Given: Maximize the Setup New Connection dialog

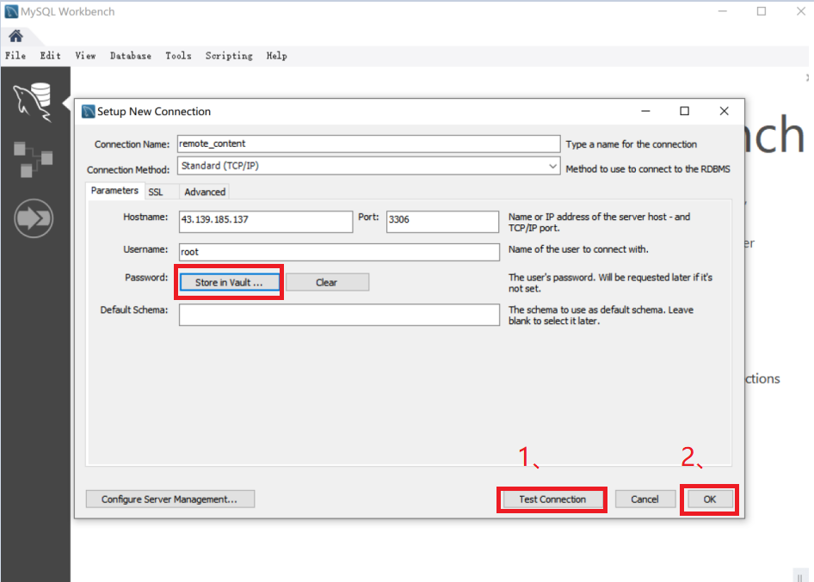Looking at the screenshot, I should click(685, 111).
